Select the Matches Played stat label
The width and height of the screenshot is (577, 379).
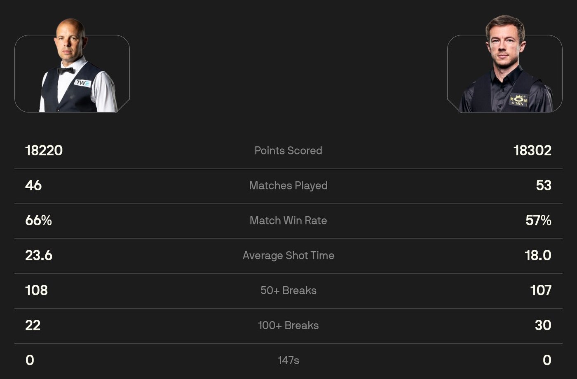(288, 186)
